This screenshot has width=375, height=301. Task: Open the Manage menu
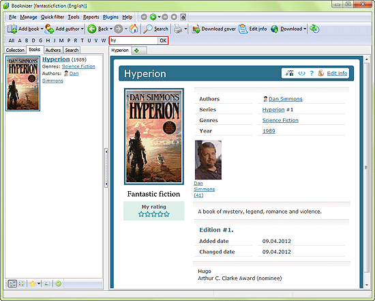click(x=29, y=17)
